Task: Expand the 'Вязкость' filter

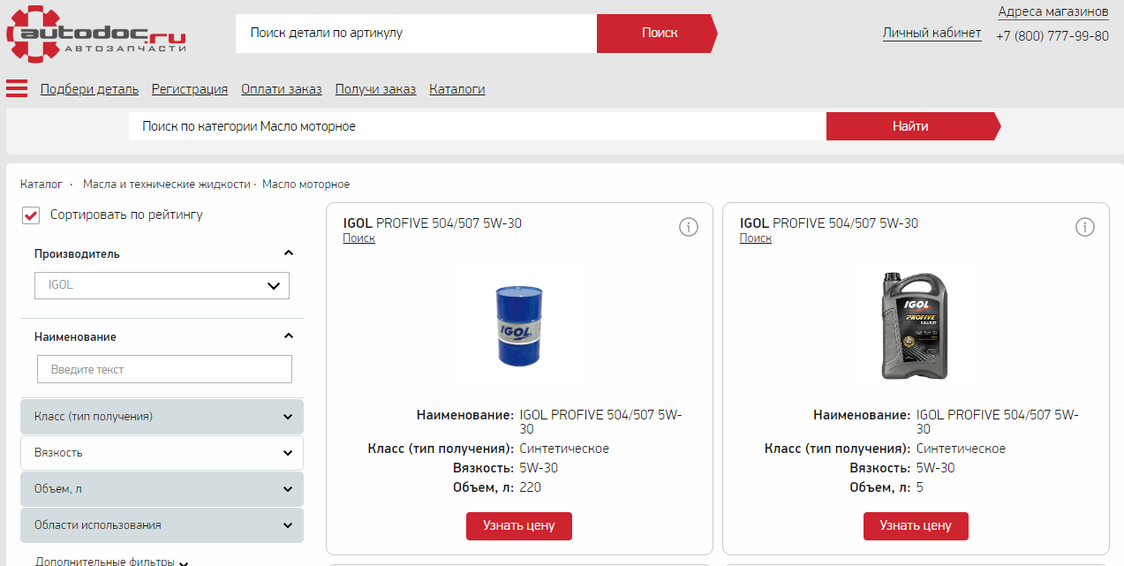Action: click(x=162, y=452)
